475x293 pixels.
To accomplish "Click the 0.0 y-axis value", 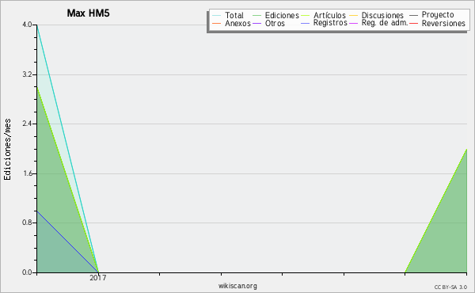I will pyautogui.click(x=27, y=272).
